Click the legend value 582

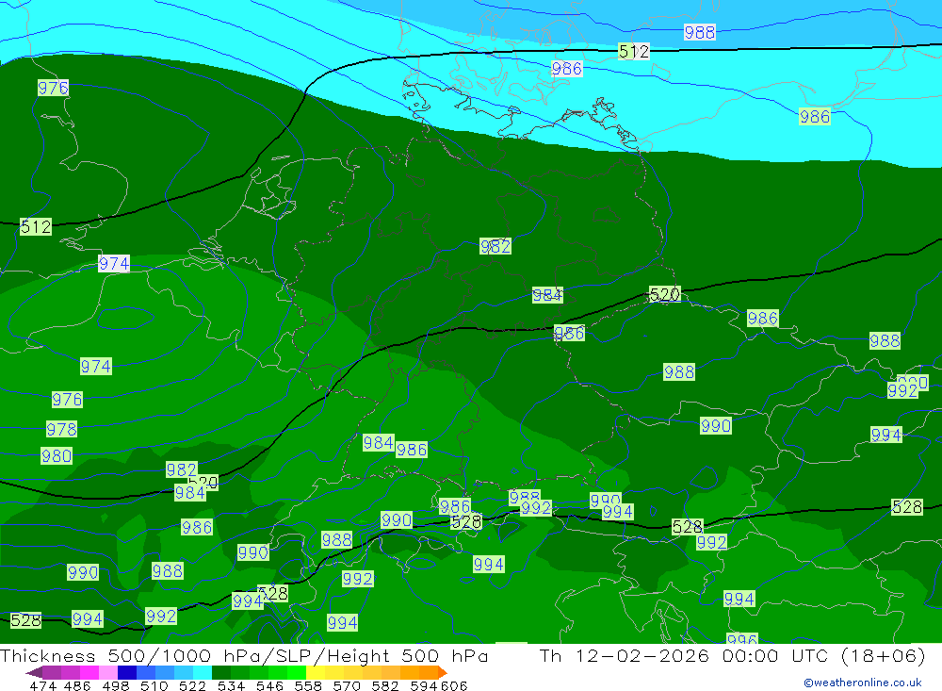pos(385,686)
